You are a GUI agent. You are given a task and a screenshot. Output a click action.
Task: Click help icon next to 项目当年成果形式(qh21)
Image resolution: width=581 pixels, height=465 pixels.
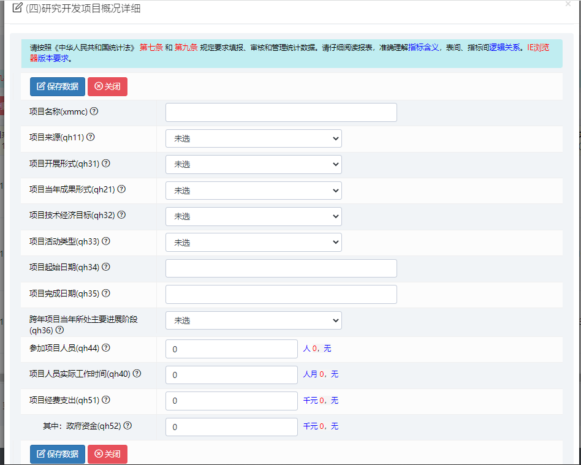(121, 189)
